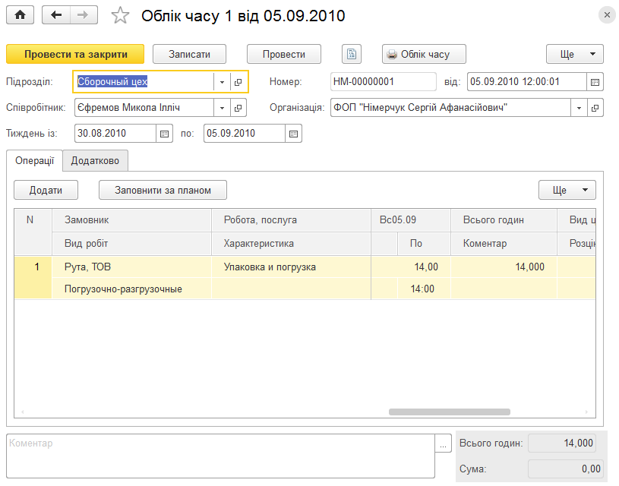Click the Замовник column header

(x=132, y=220)
